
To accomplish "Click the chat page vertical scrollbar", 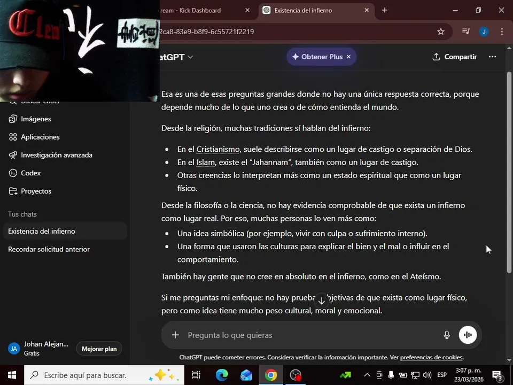I will pyautogui.click(x=509, y=173).
